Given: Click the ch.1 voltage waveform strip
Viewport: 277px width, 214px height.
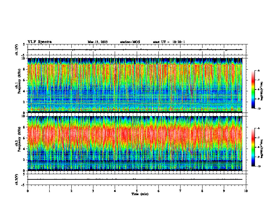Looking at the screenshot, I should coord(137,50).
